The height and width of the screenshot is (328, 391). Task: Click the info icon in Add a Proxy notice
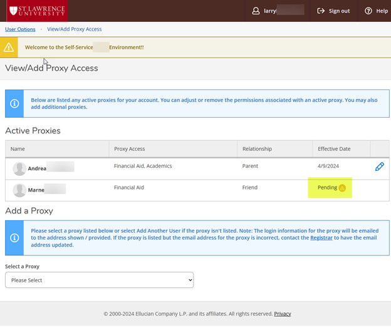click(x=14, y=237)
